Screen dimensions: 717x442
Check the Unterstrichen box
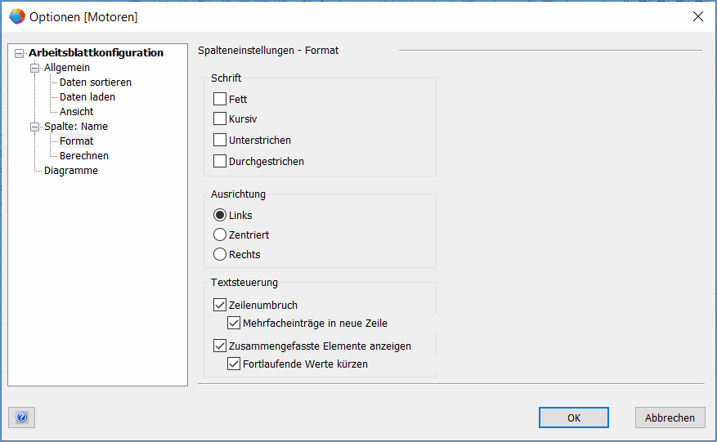click(220, 141)
